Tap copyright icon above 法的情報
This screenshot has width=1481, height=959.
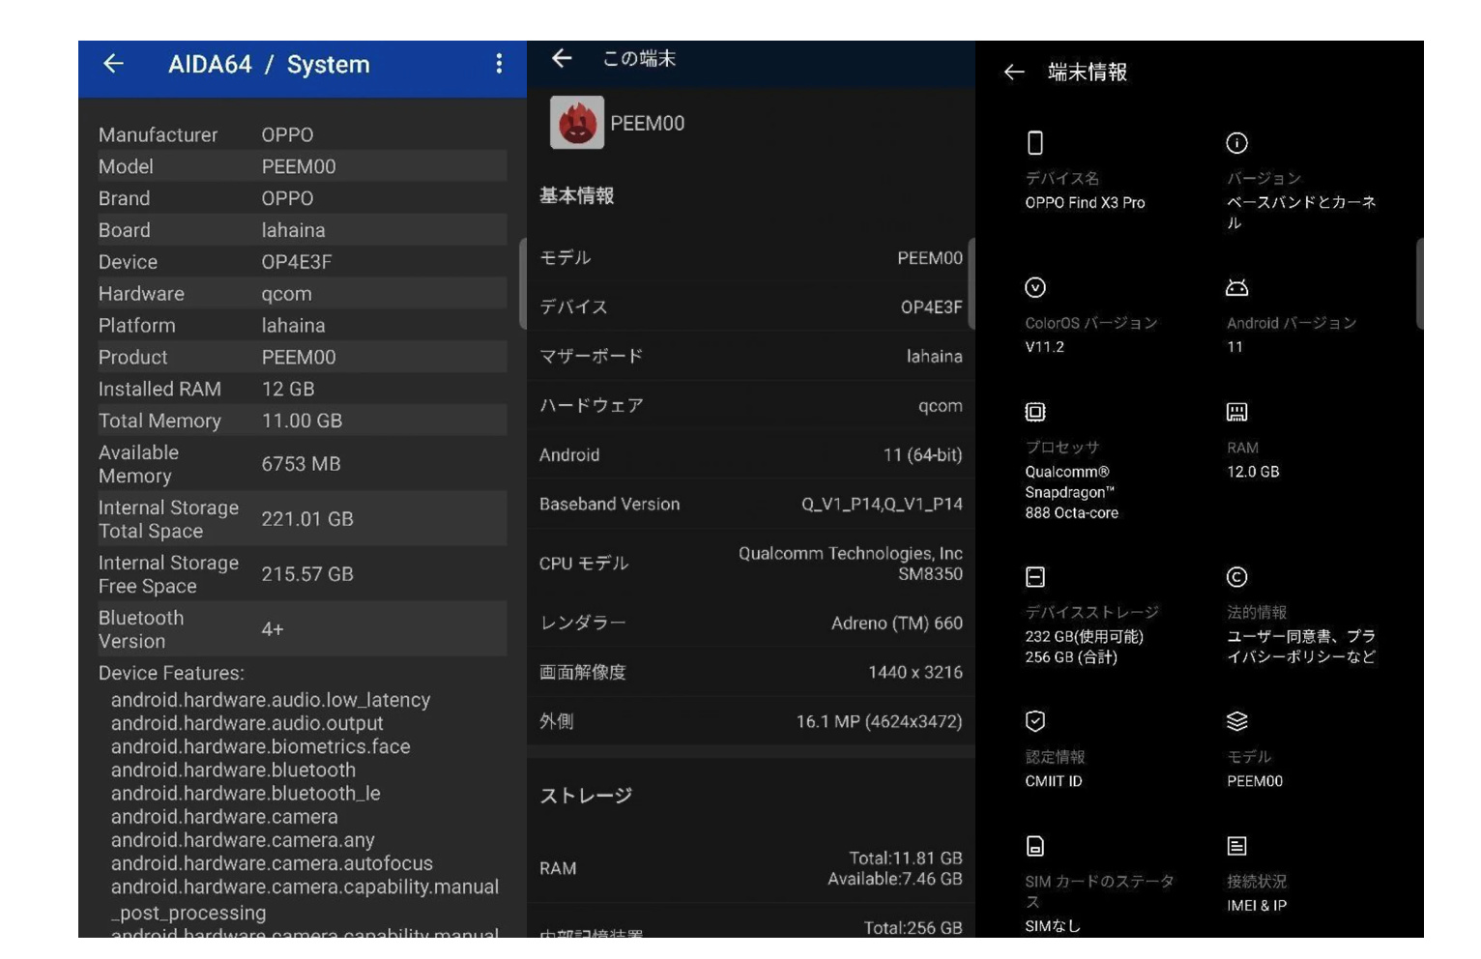coord(1236,577)
